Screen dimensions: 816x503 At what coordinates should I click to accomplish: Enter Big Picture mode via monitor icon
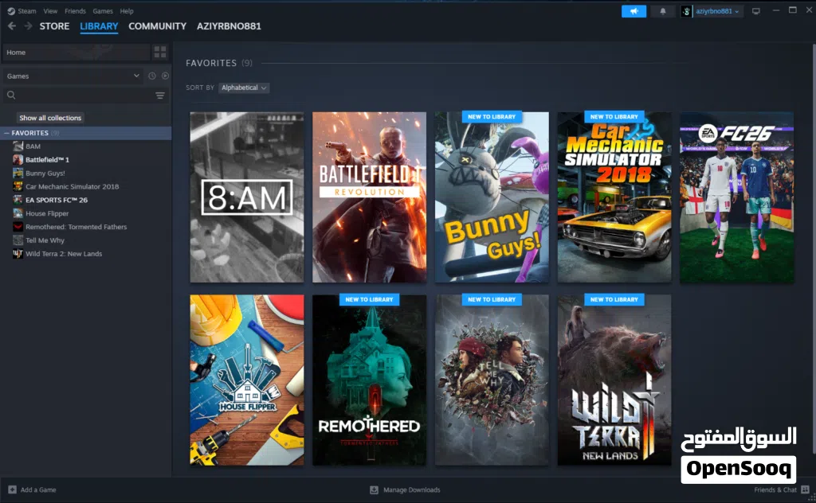755,11
